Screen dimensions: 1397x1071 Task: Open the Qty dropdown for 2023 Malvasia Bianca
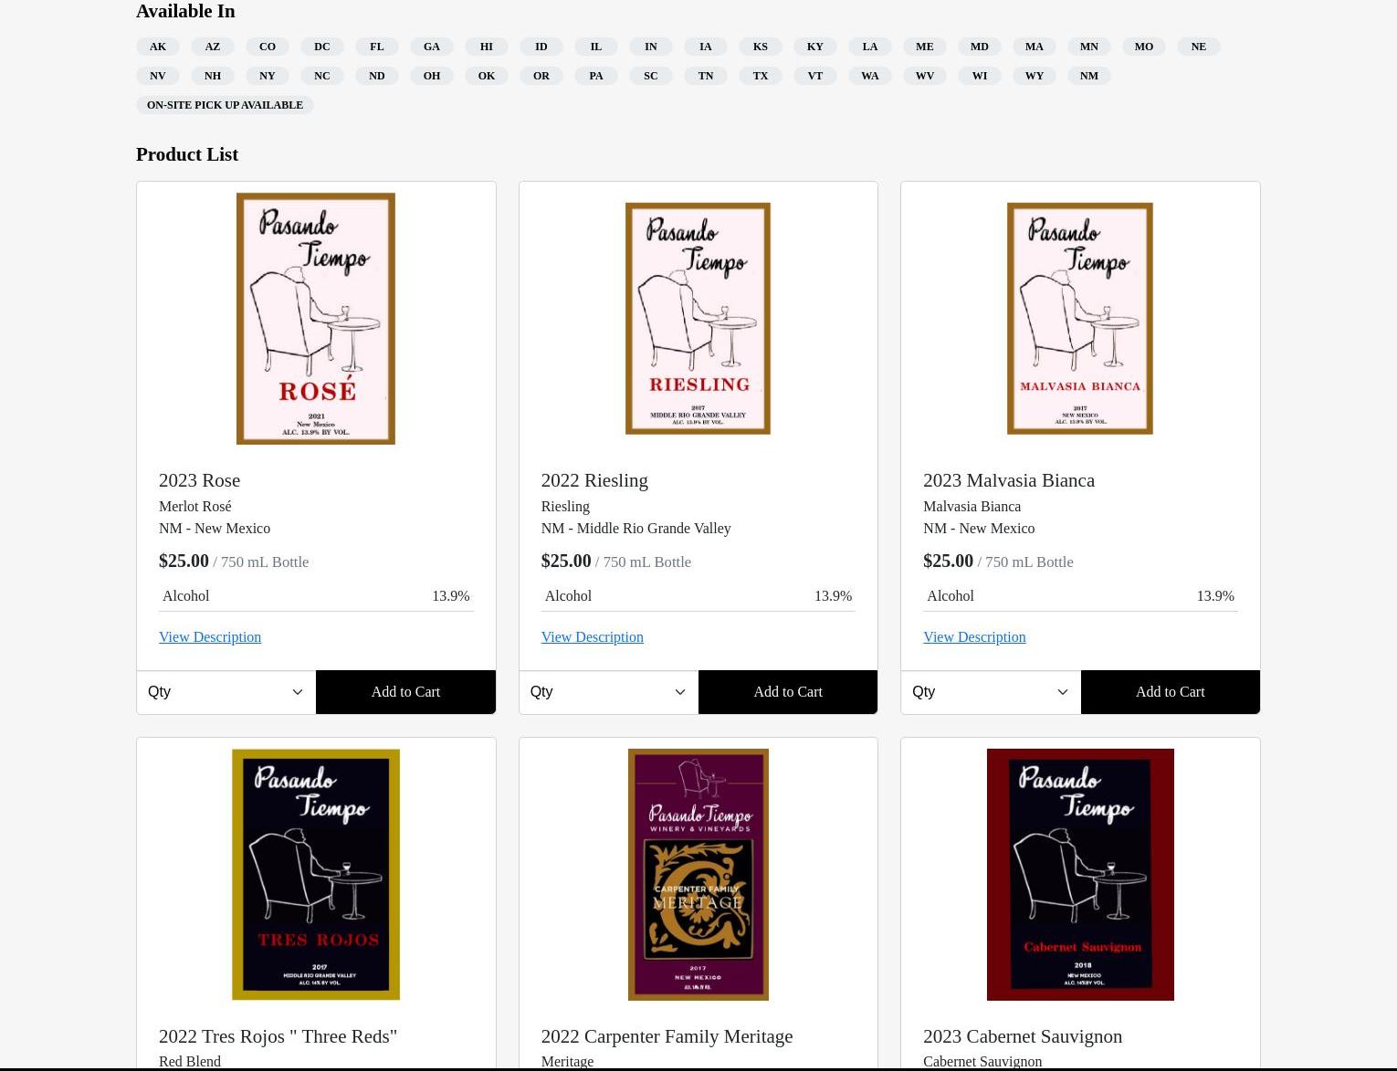(991, 692)
